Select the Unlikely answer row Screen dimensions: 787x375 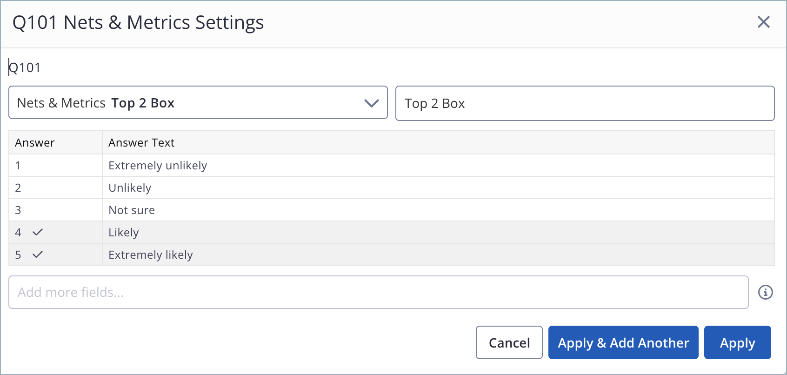[130, 188]
